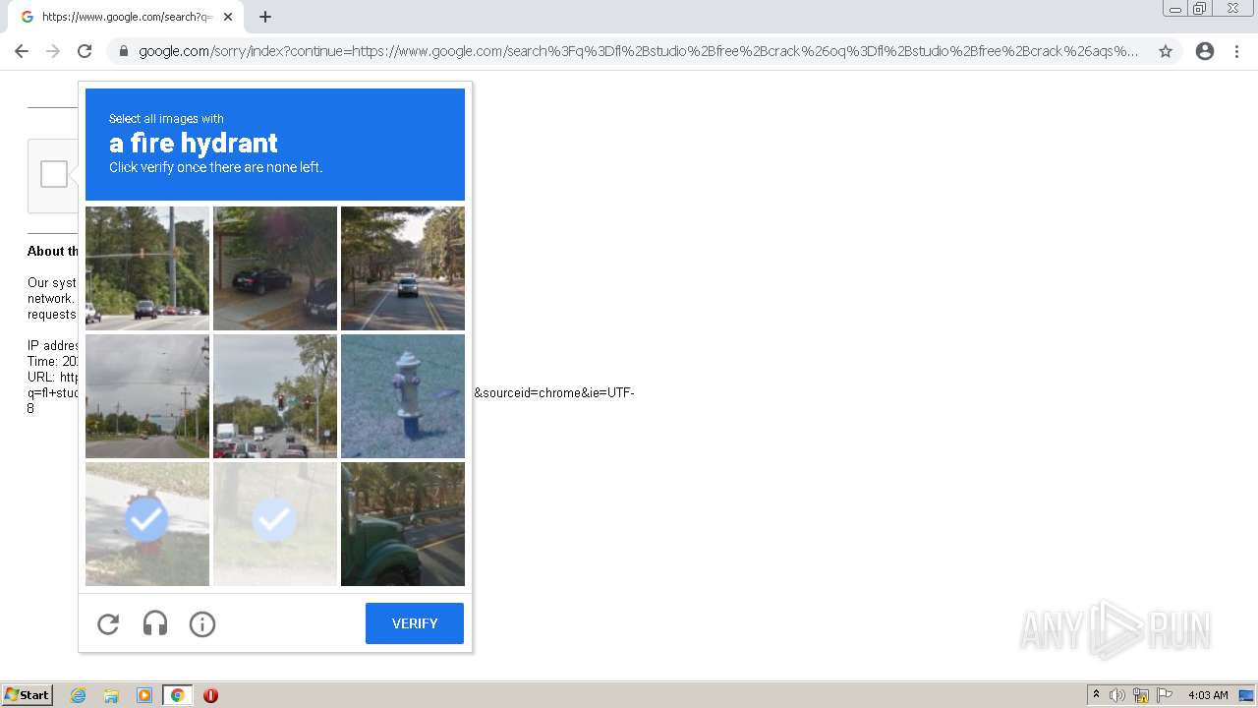Image resolution: width=1258 pixels, height=708 pixels.
Task: Deselect the checked faded grass tile
Action: 275,524
